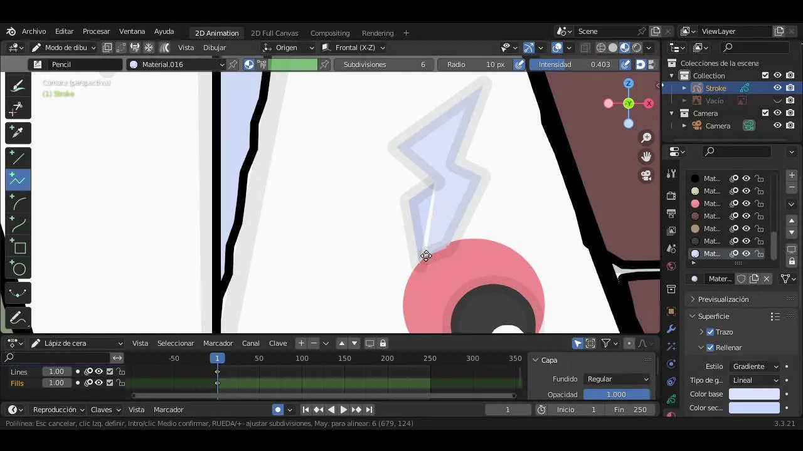
Task: Play animation in reverse
Action: 331,410
